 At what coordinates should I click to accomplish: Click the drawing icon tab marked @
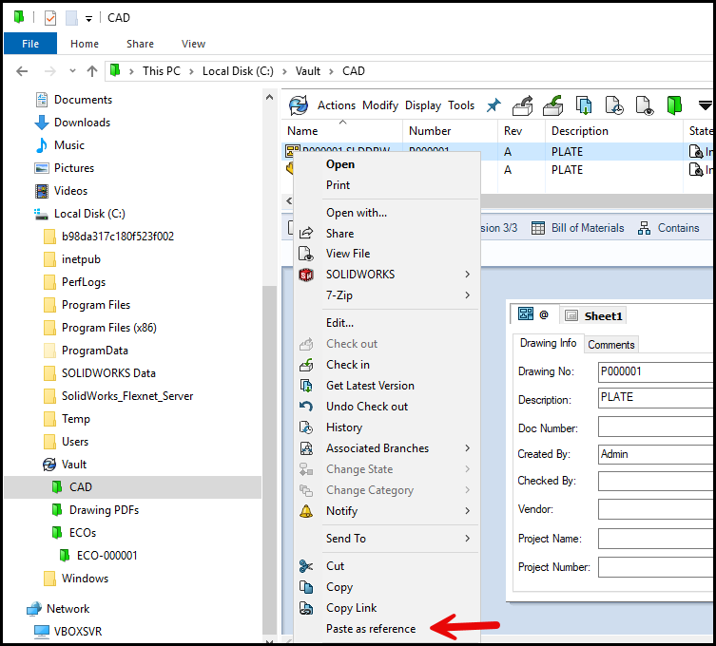pyautogui.click(x=532, y=314)
